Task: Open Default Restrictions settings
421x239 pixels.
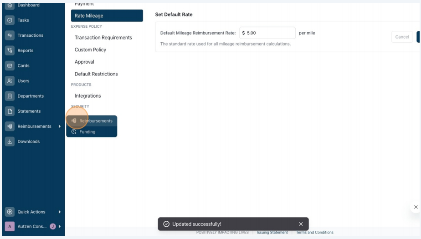Action: click(x=96, y=74)
